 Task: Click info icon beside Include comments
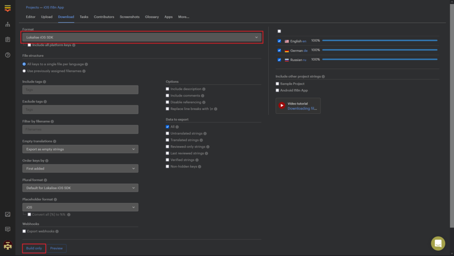tap(203, 96)
